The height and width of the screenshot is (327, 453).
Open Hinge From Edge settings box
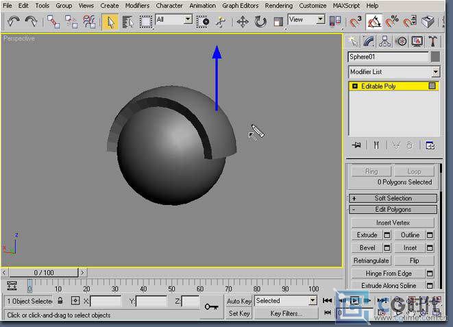[430, 274]
